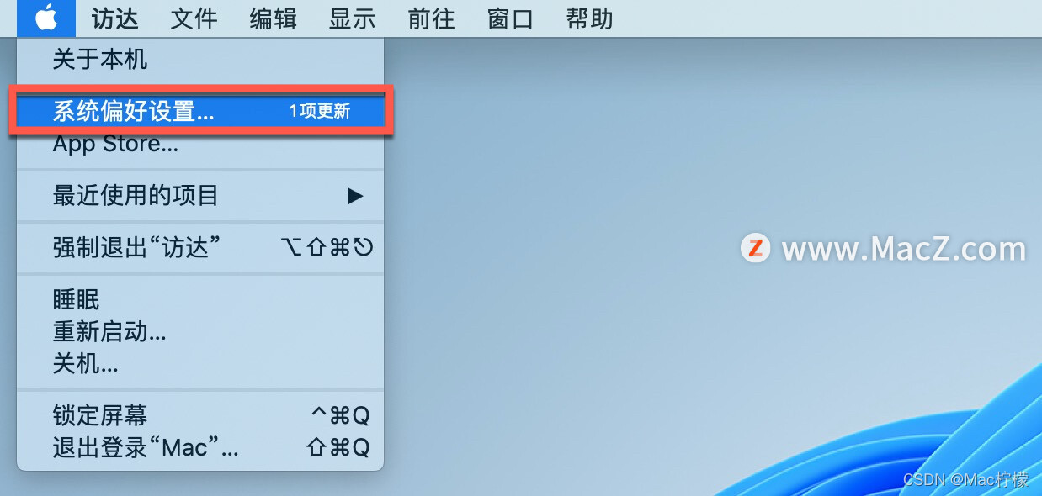
Task: Open the 帮助 menu
Action: 590,18
